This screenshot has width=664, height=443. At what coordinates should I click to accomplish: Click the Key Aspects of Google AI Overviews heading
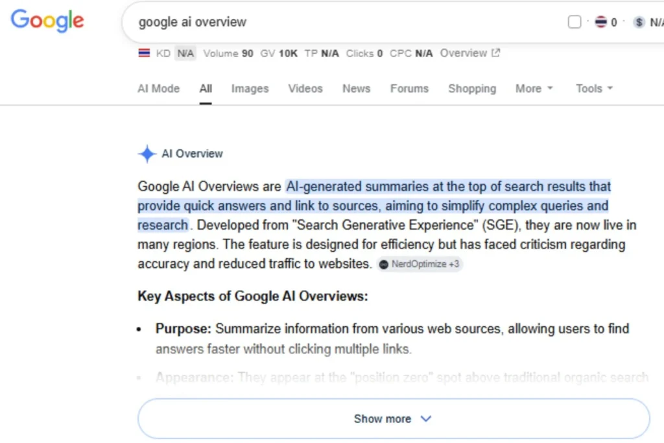(x=253, y=296)
